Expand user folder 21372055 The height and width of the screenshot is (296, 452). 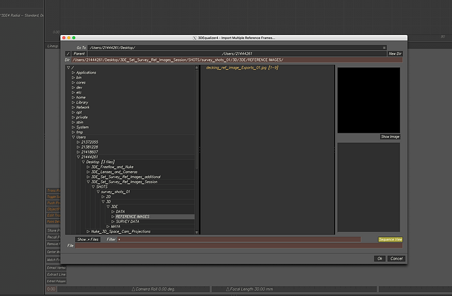(x=78, y=142)
